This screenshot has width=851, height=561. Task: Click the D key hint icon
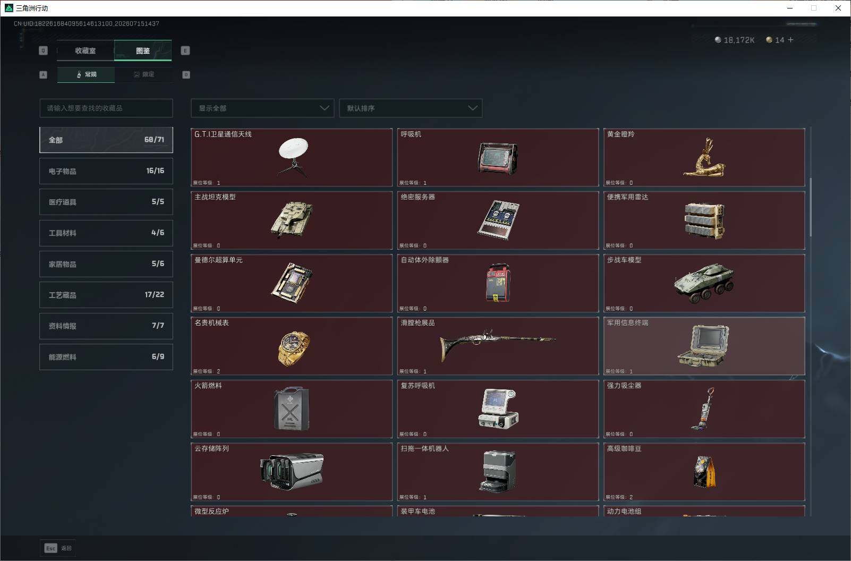tap(186, 74)
